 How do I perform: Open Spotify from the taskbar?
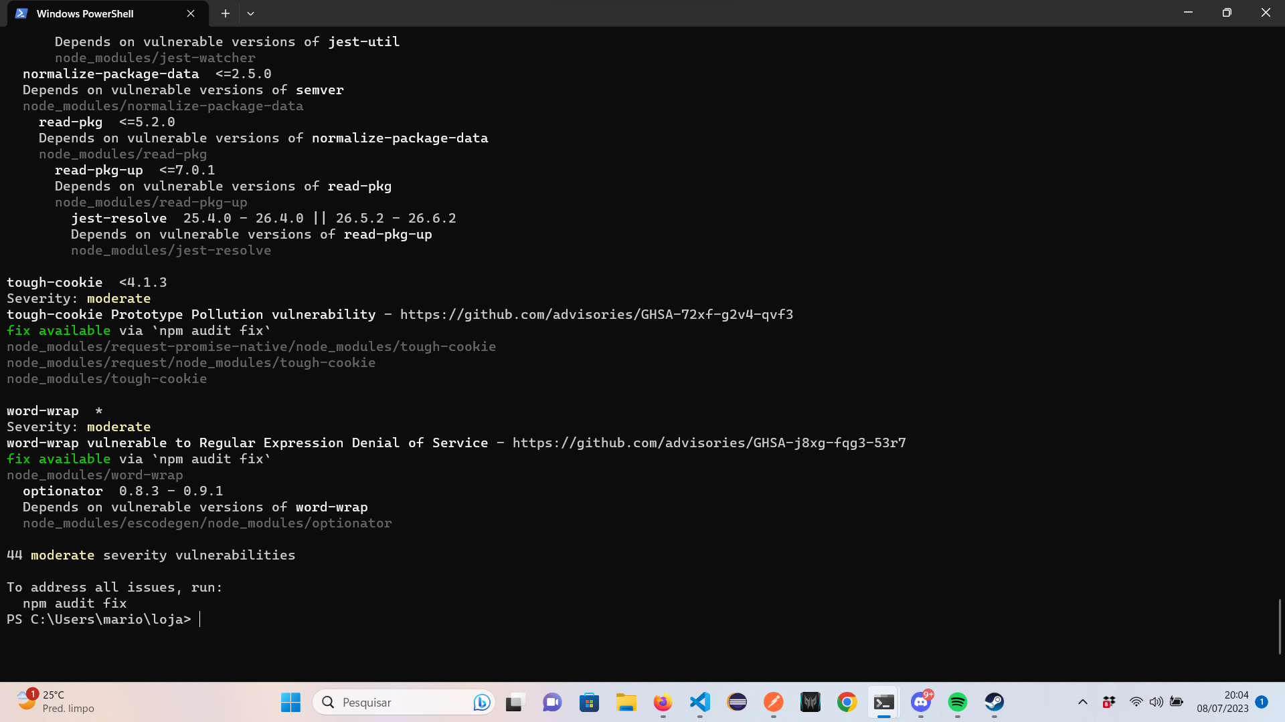[958, 702]
